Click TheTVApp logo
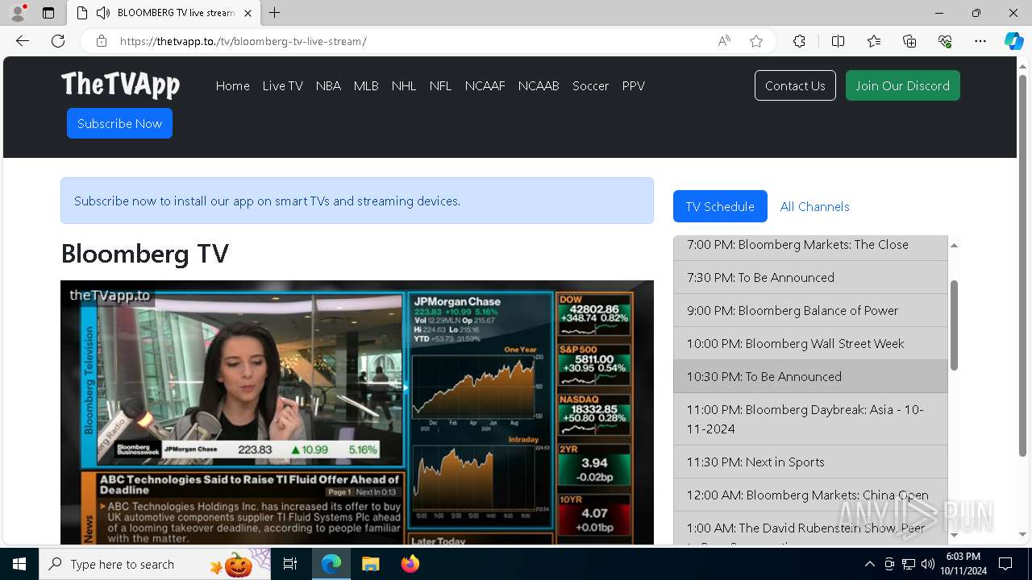 [120, 84]
